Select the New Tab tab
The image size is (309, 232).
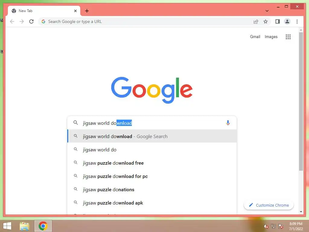[44, 11]
